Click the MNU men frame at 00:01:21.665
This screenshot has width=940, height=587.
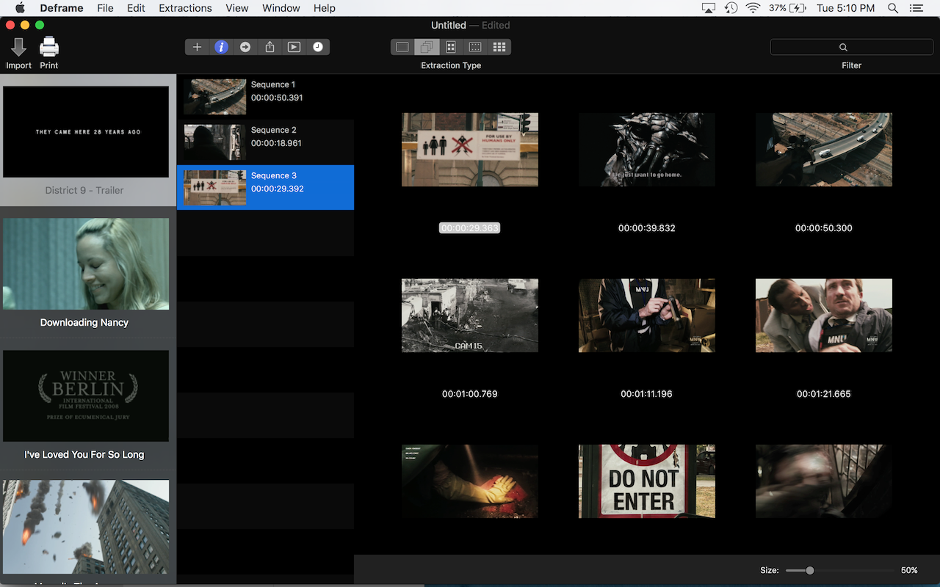click(824, 316)
